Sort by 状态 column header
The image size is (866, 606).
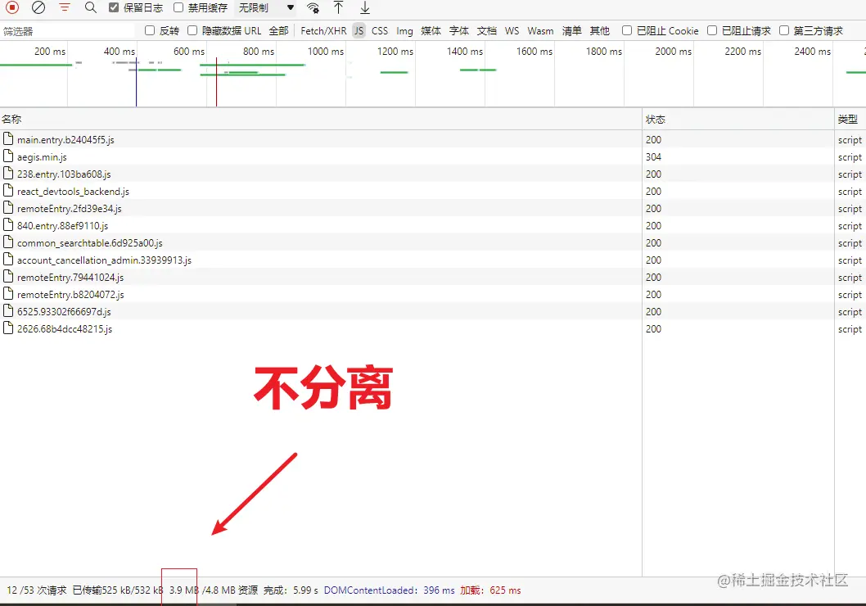[738, 120]
